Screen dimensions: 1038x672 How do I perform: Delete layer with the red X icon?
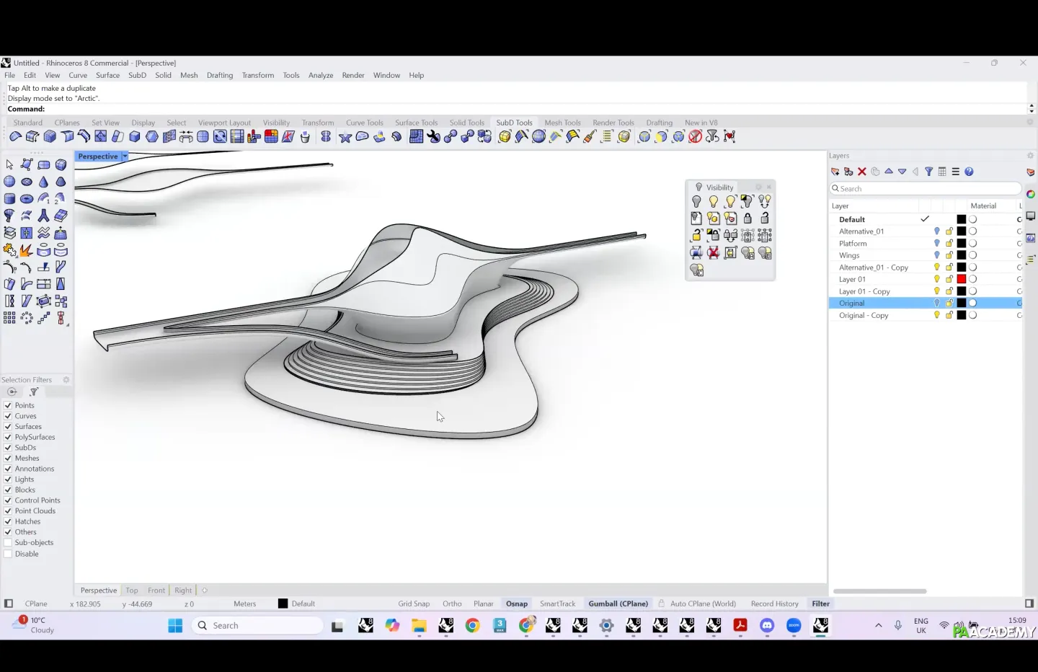click(862, 172)
